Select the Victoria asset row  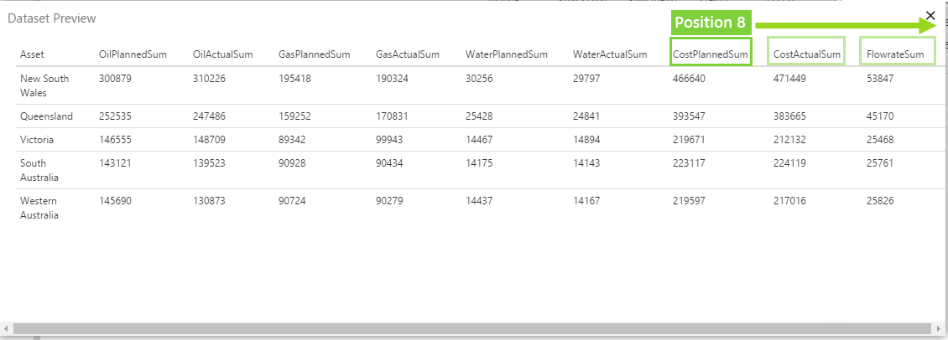36,139
